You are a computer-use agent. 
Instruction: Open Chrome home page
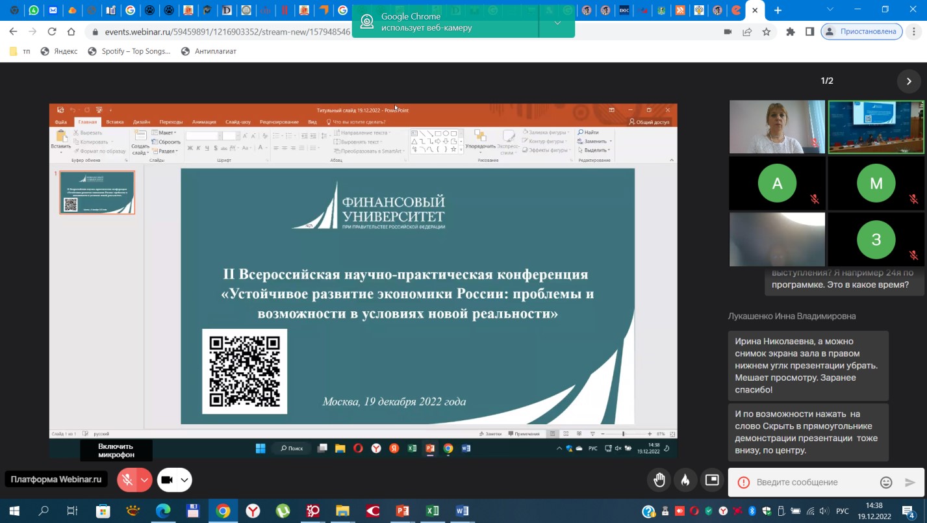pyautogui.click(x=71, y=31)
